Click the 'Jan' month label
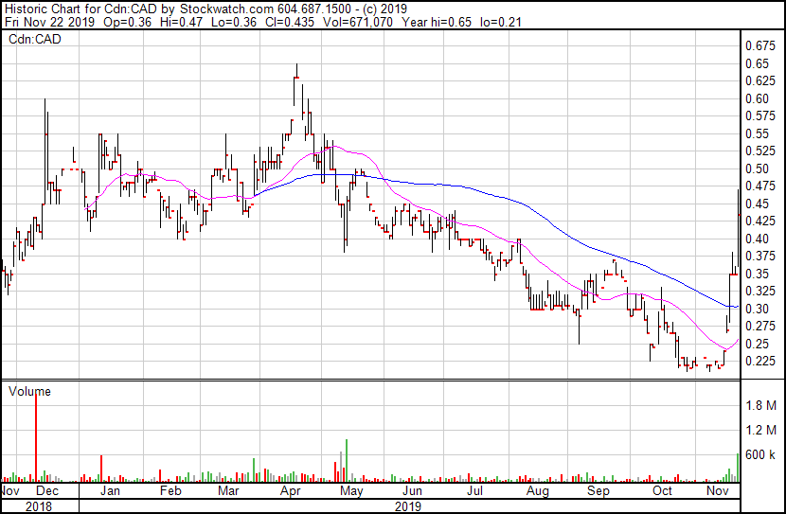Image resolution: width=786 pixels, height=514 pixels. coord(110,491)
